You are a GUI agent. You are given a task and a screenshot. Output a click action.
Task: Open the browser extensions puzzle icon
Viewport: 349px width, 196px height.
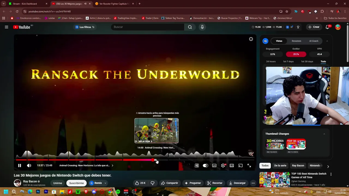[322, 11]
